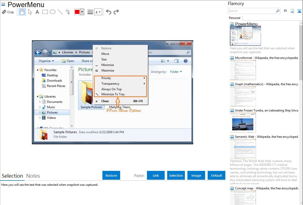Click the camera capture icon
Image resolution: width=303 pixels, height=205 pixels.
click(285, 11)
